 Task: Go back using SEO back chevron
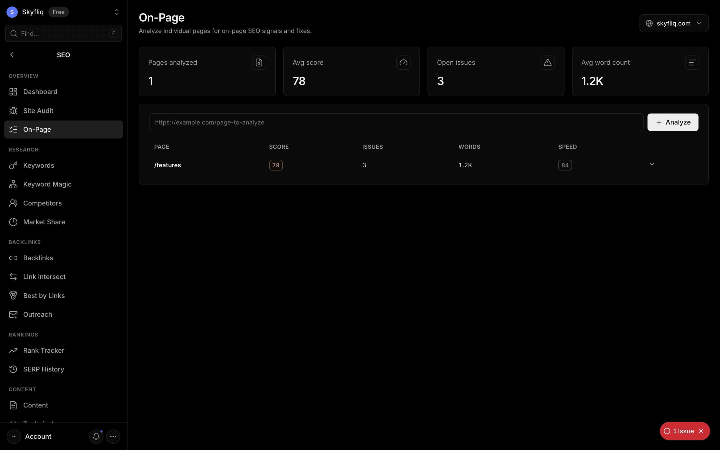12,55
